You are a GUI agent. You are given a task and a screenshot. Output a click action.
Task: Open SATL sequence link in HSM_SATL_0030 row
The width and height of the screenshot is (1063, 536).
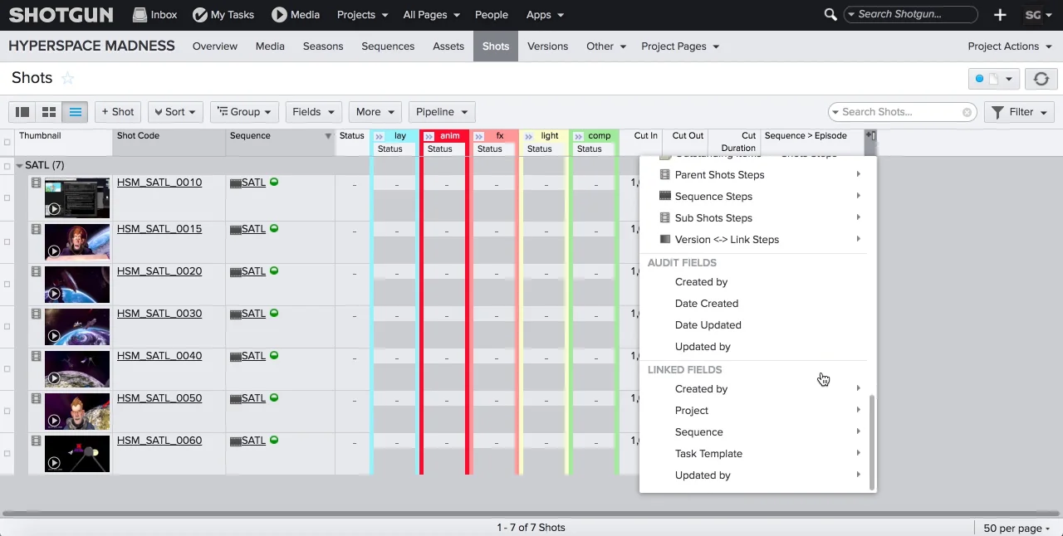253,314
